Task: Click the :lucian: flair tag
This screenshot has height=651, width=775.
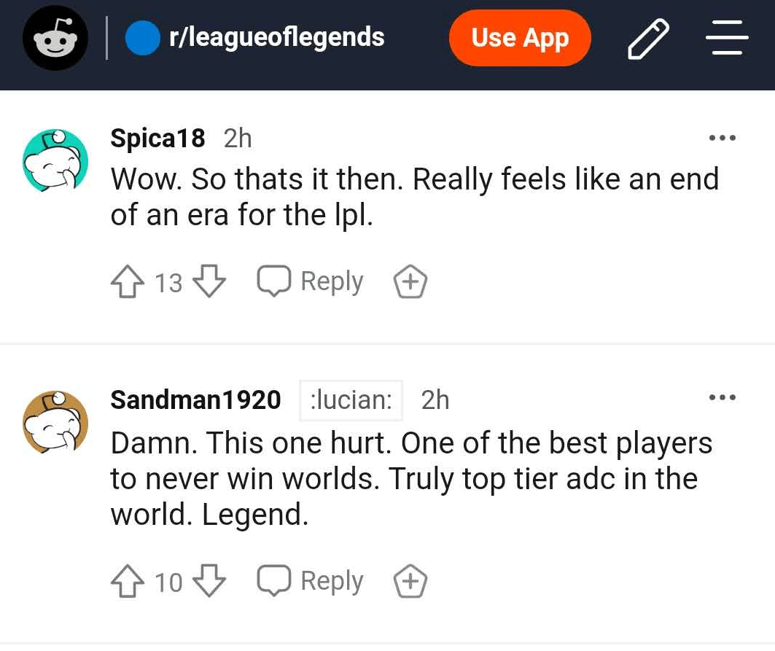Action: click(x=351, y=400)
